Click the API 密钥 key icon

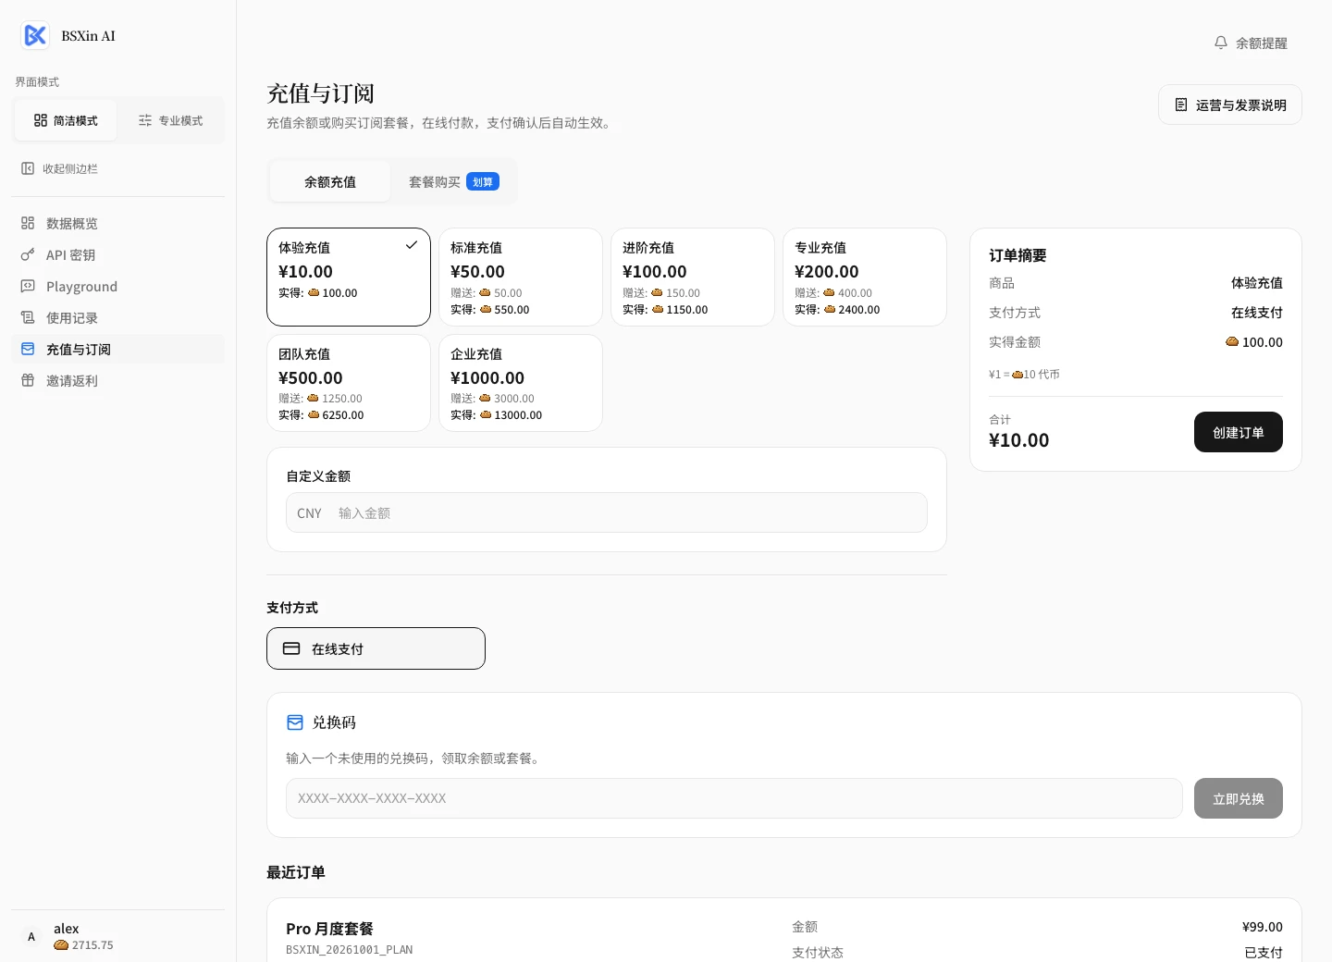[x=28, y=254]
